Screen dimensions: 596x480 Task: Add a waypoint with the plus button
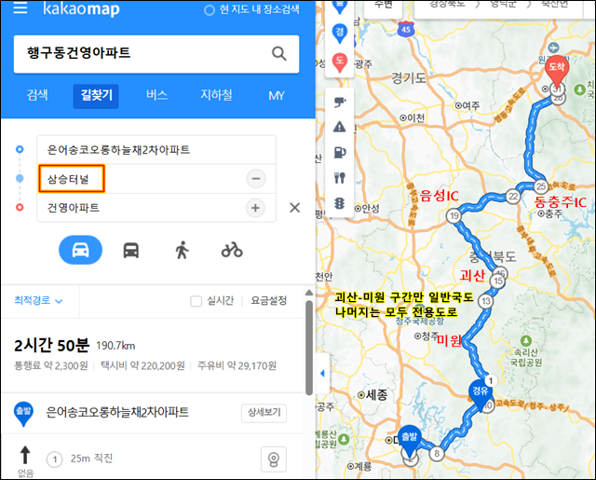pyautogui.click(x=255, y=208)
